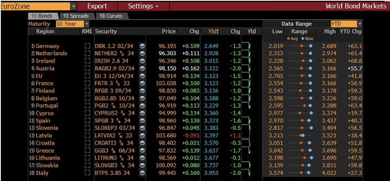The height and width of the screenshot is (181, 390).
Task: Select the Lithuania region row
Action: pos(48,158)
